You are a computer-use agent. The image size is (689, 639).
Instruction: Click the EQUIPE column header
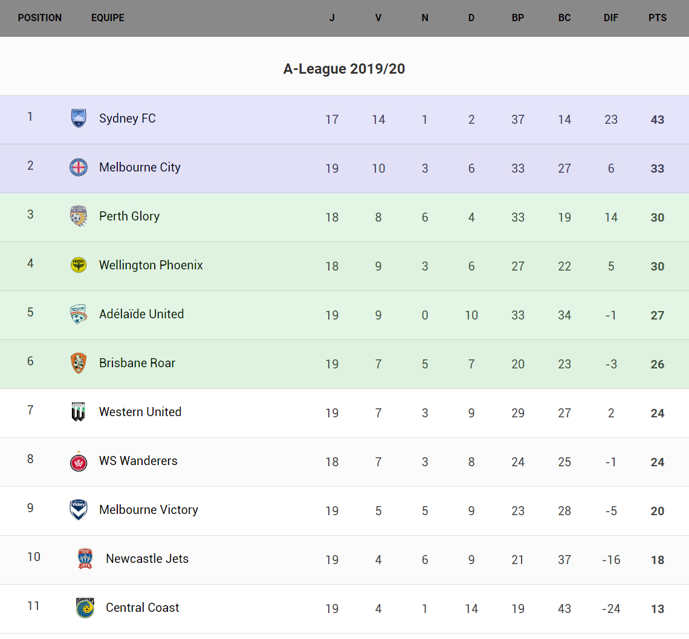[108, 18]
